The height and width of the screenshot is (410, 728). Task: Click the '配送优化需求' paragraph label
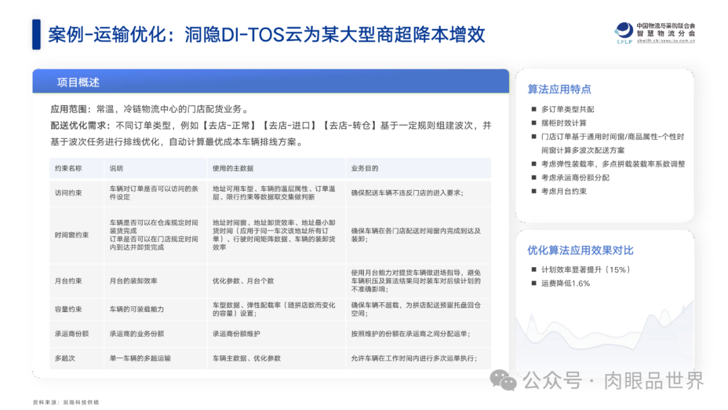[x=80, y=125]
